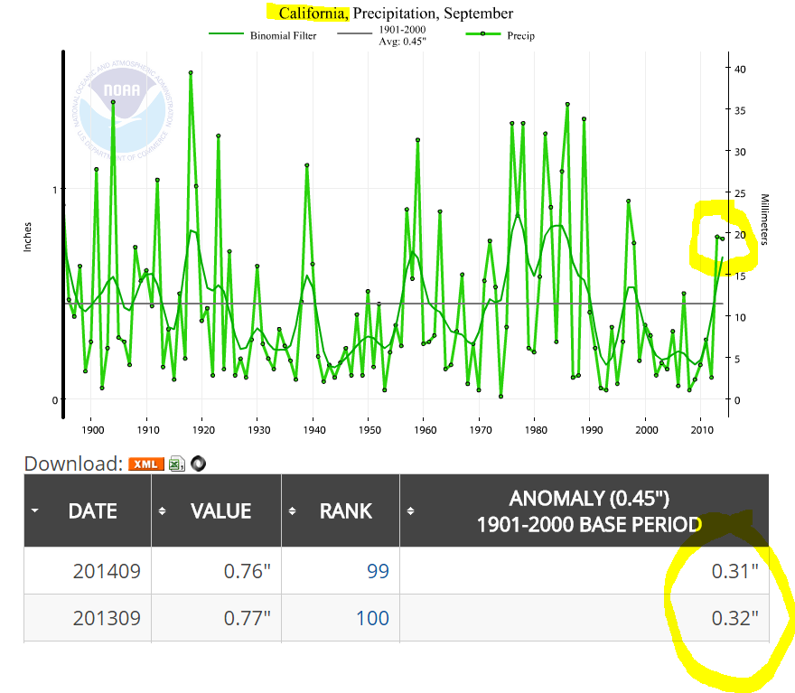Toggle sort arrow beside DATE header

click(x=35, y=510)
